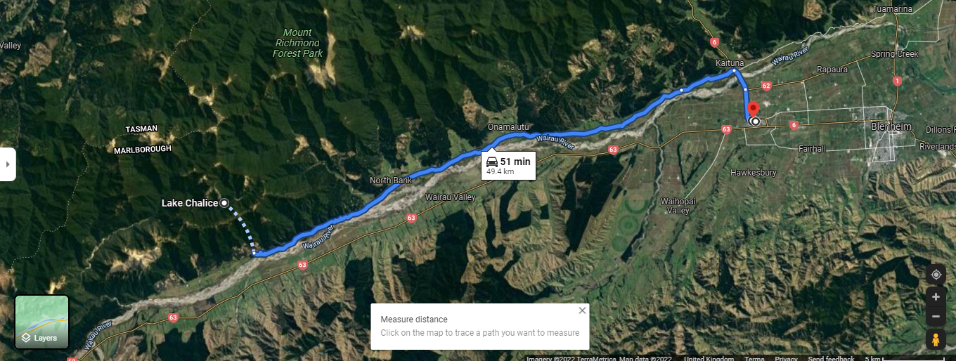Open the Privacy link in footer
The width and height of the screenshot is (956, 361).
coord(786,358)
